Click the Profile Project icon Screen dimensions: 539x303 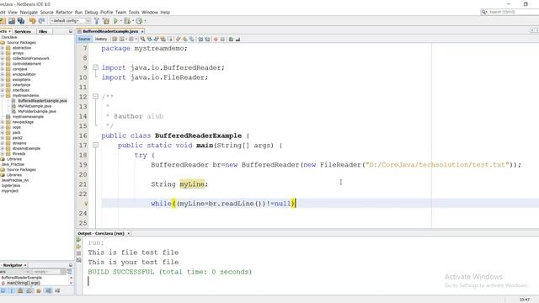tap(139, 21)
